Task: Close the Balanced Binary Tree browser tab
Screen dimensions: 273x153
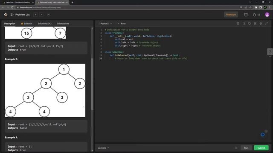Action: 67,3
